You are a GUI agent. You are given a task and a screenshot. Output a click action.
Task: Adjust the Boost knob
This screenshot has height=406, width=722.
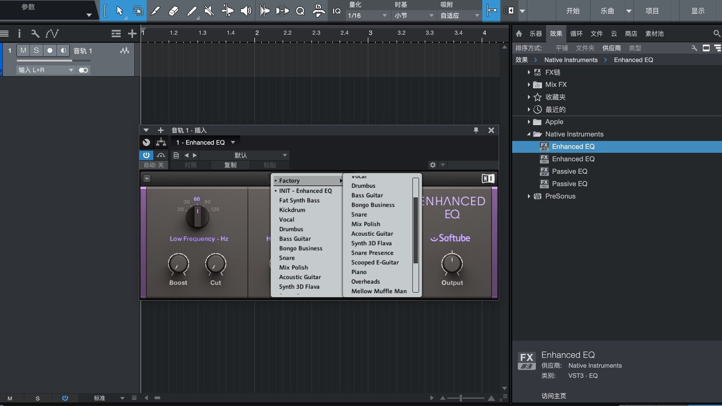pyautogui.click(x=178, y=264)
